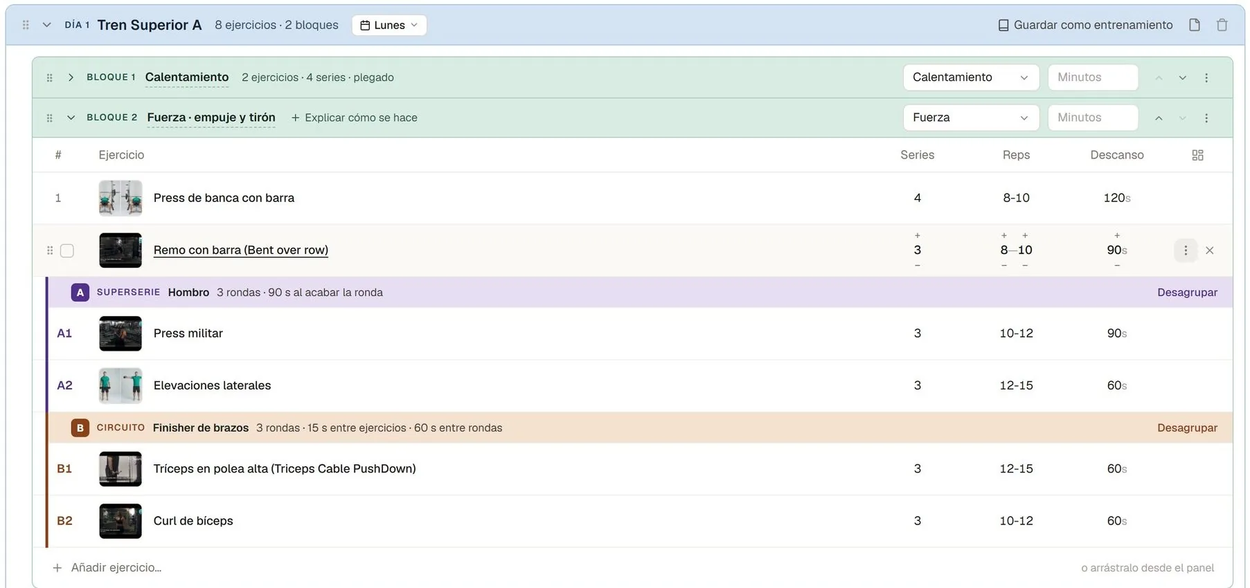Open the Bloque 1 more options menu
This screenshot has width=1250, height=588.
click(1206, 77)
